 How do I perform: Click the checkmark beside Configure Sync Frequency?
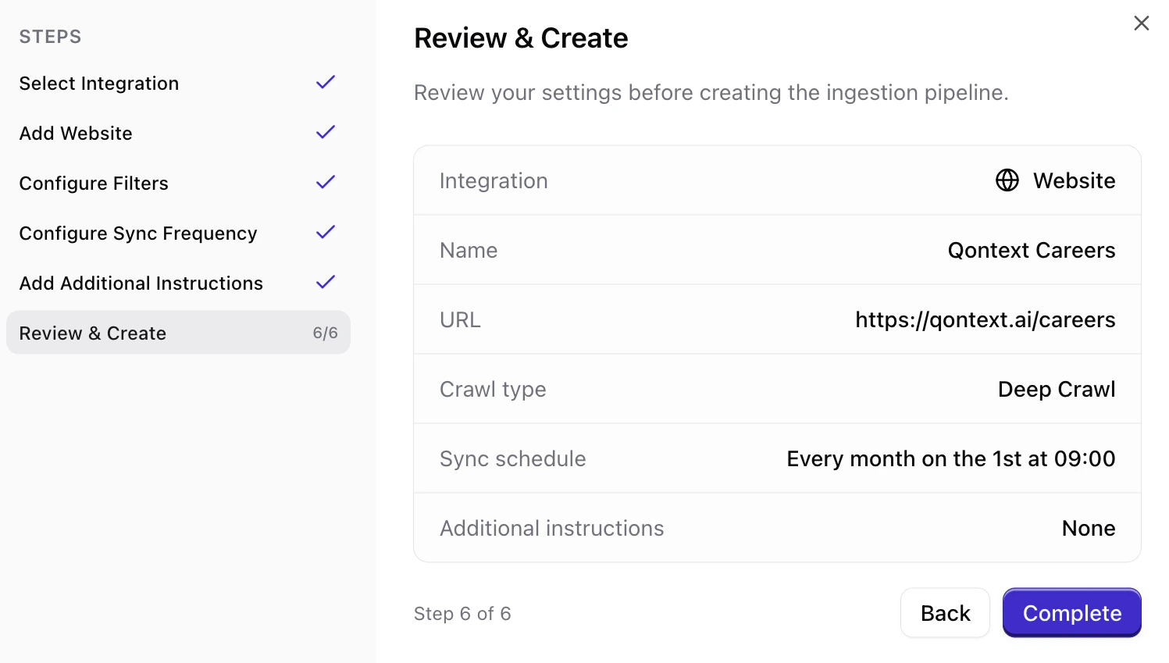coord(325,232)
